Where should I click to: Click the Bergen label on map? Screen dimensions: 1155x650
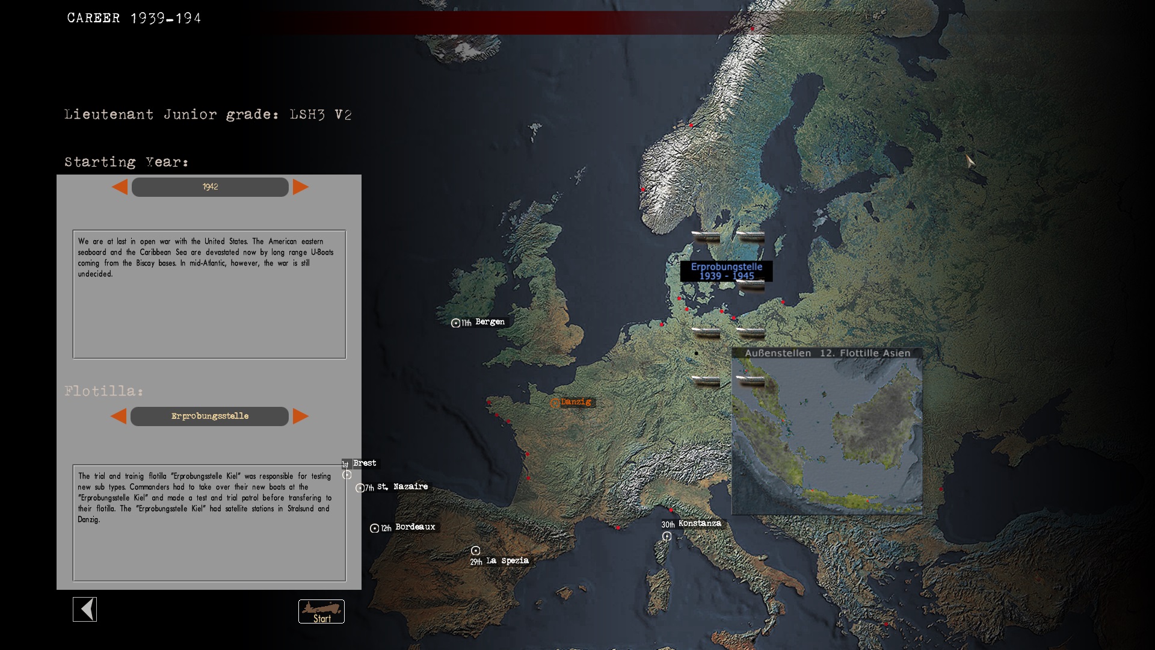click(490, 322)
